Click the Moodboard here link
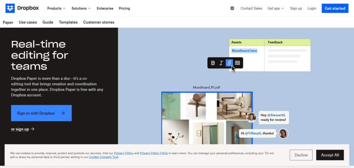Screen dimensions: 354x168 pyautogui.click(x=244, y=50)
